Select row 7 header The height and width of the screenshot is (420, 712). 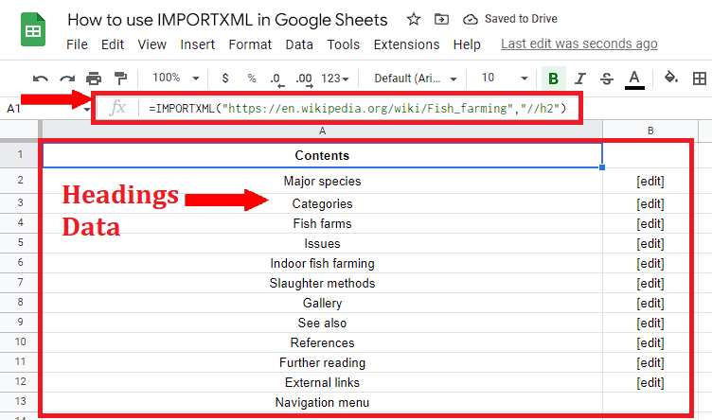(x=20, y=283)
